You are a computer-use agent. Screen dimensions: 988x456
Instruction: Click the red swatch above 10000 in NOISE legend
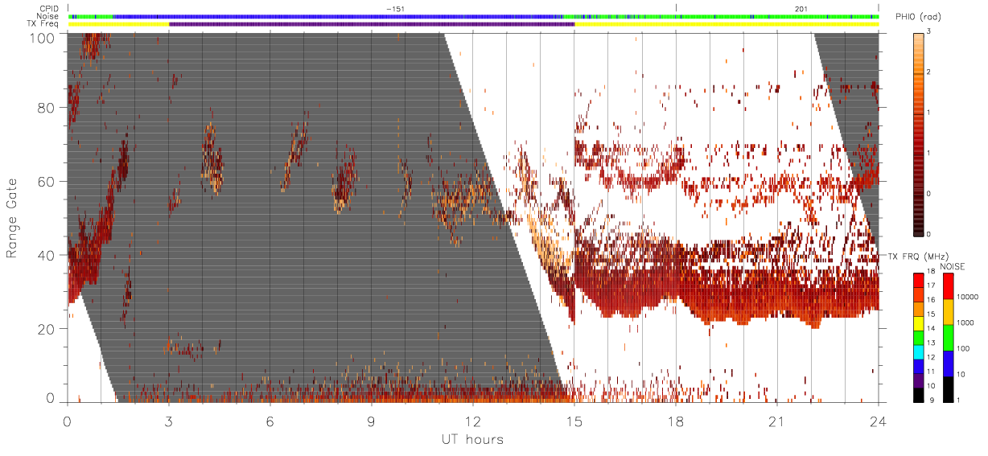(948, 286)
